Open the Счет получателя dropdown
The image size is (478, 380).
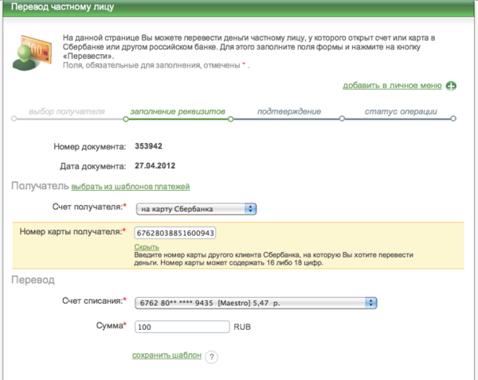point(195,209)
